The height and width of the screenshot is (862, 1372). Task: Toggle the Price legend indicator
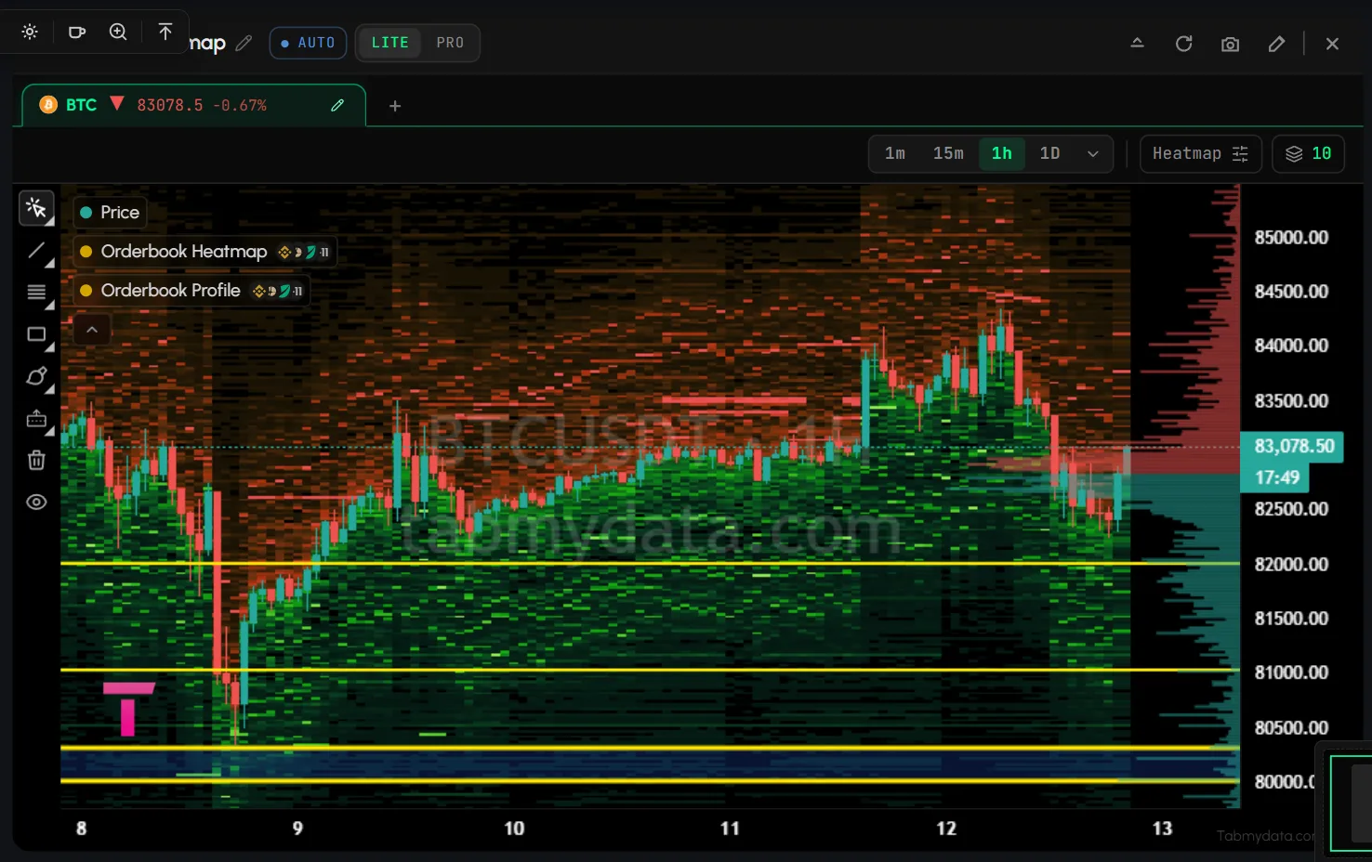pyautogui.click(x=110, y=213)
